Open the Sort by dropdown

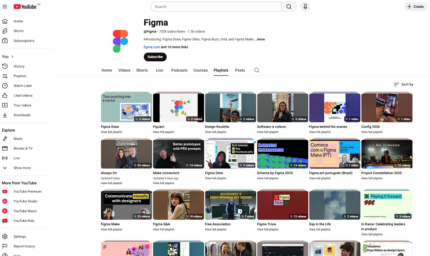[x=404, y=84]
